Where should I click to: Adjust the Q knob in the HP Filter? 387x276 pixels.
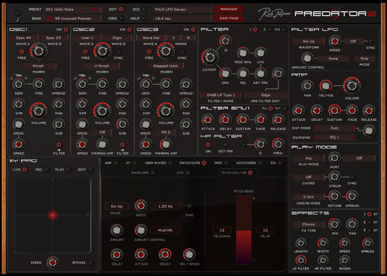(x=260, y=144)
